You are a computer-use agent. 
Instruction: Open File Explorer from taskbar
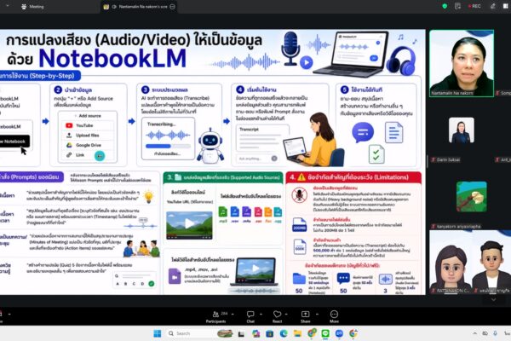click(x=297, y=333)
